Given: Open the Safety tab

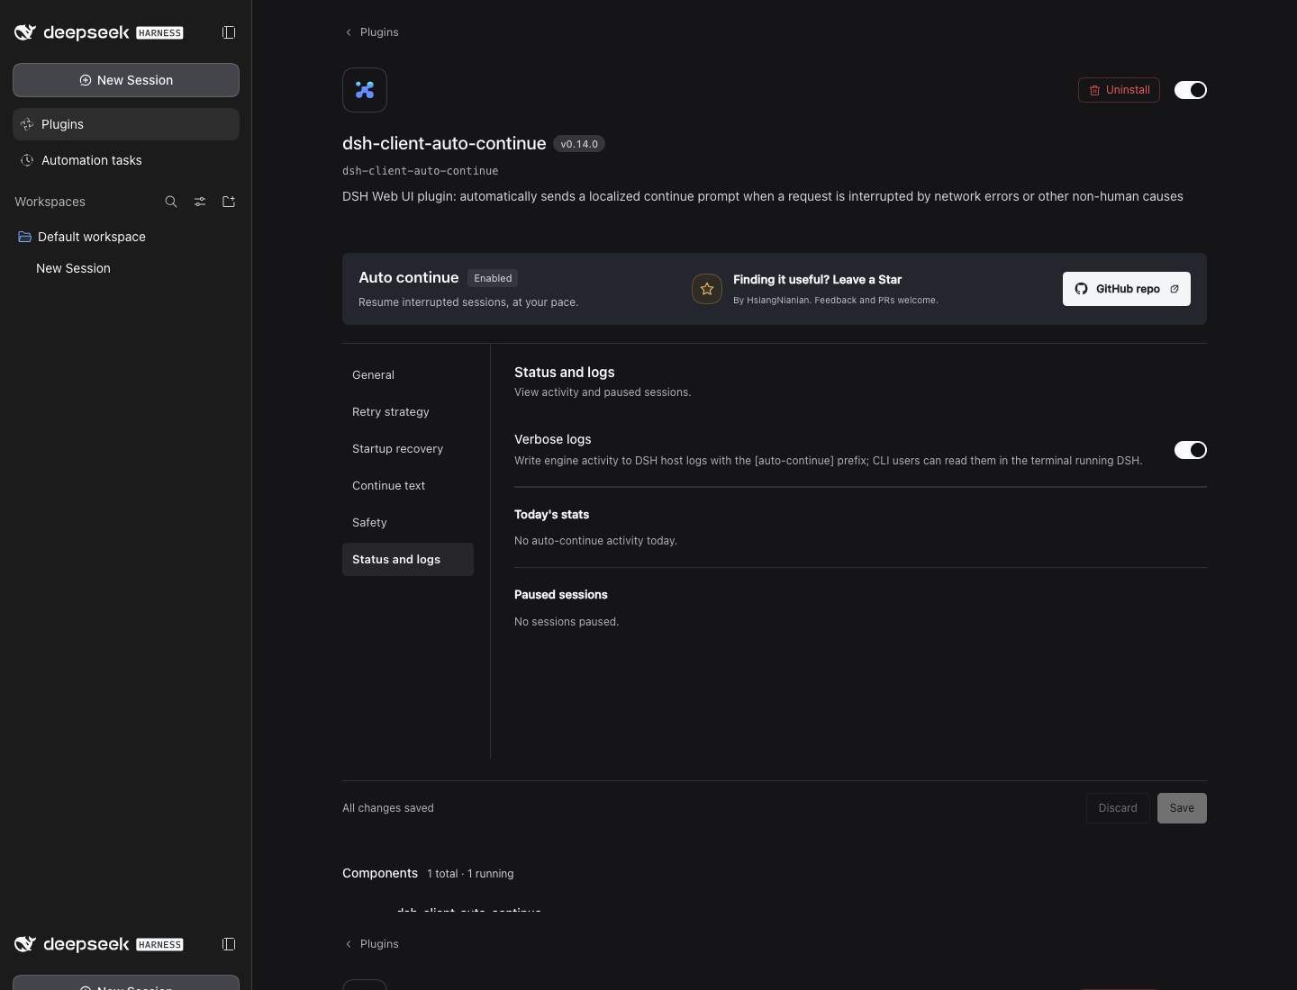Looking at the screenshot, I should [408, 523].
